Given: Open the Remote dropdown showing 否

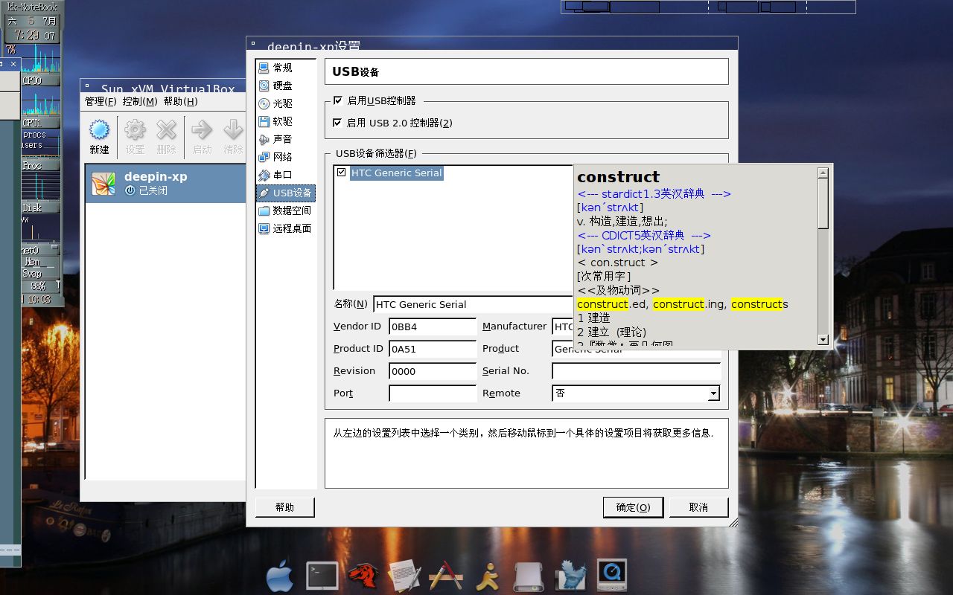Looking at the screenshot, I should (x=637, y=393).
